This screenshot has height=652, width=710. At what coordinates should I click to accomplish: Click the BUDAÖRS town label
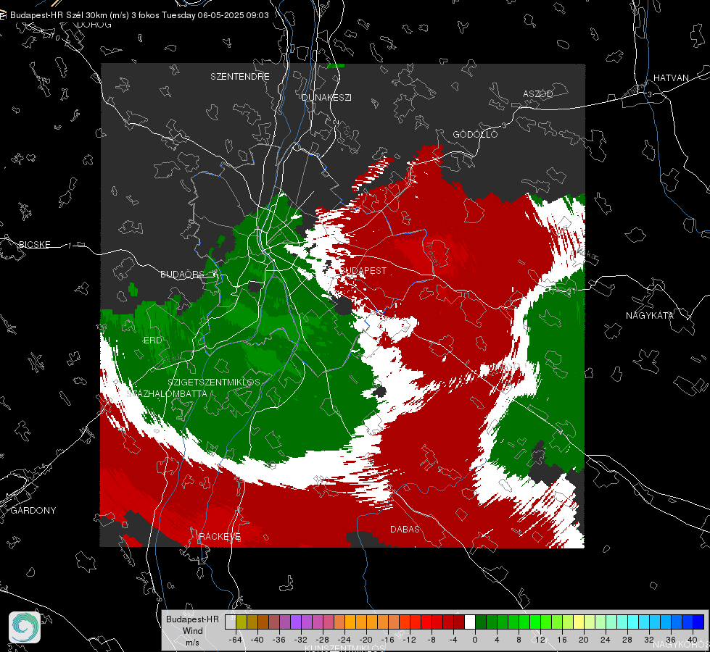[183, 274]
